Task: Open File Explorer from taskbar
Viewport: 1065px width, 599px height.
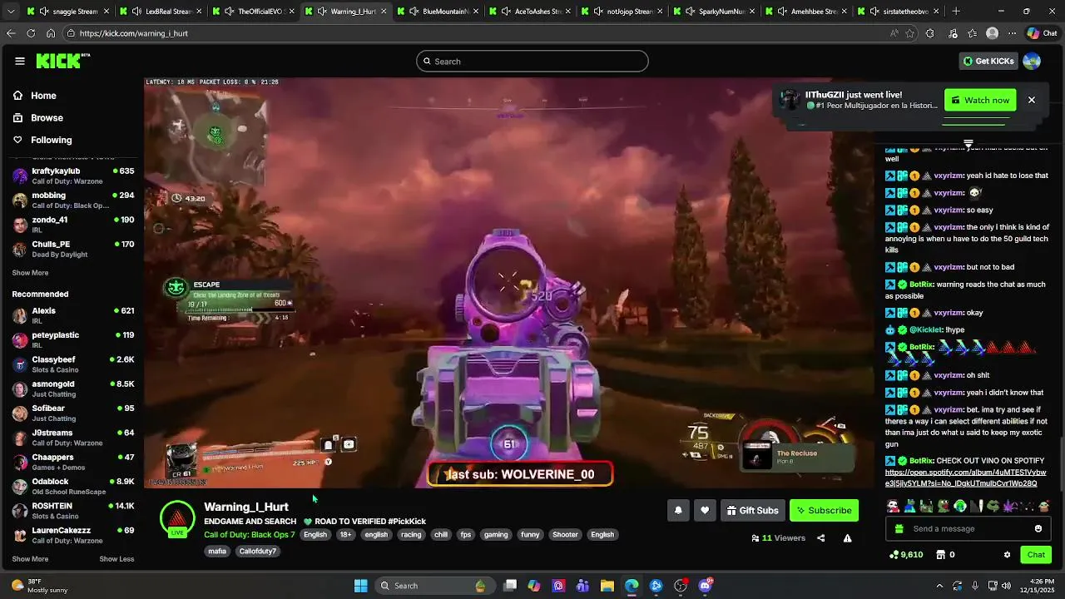Action: tap(607, 586)
